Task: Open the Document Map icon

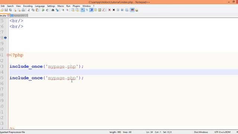Action: click(x=100, y=10)
